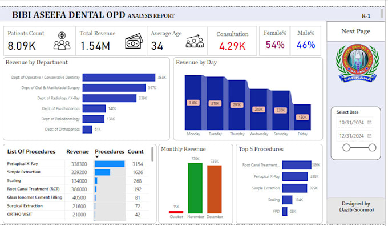Click the 338300 revenue cell
The image size is (388, 226).
pyautogui.click(x=79, y=164)
